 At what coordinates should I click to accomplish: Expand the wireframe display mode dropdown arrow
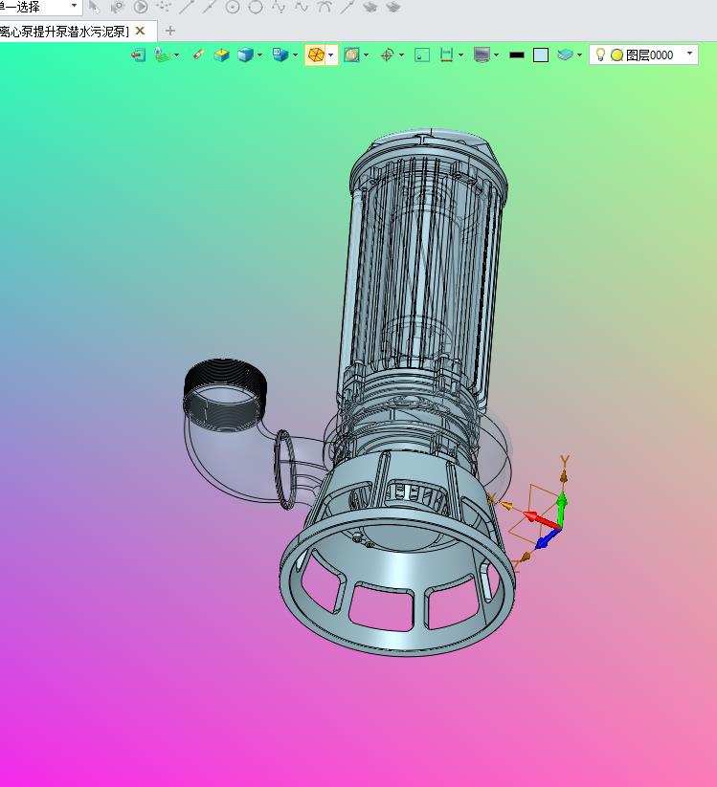(x=330, y=55)
